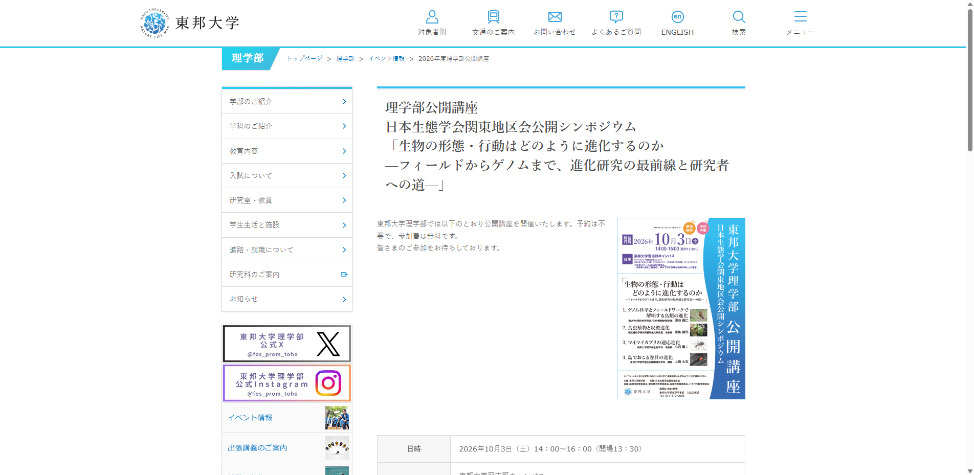
Task: Open the 学科のご紹介 menu item
Action: pos(287,126)
